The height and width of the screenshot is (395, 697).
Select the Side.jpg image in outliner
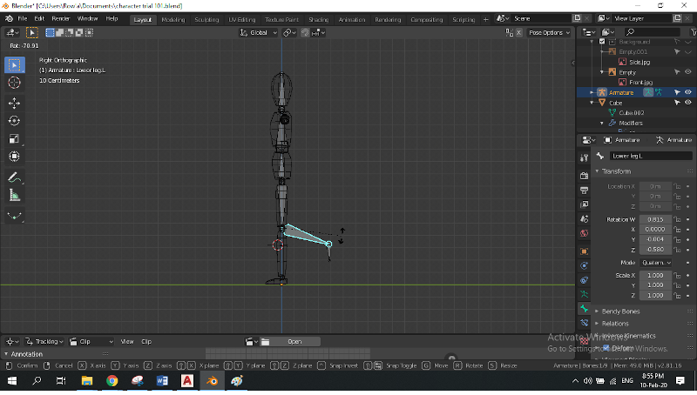639,62
